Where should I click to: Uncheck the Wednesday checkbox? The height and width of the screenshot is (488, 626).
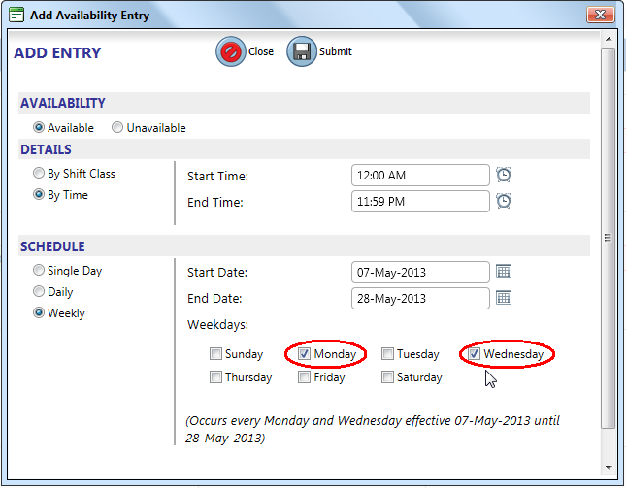click(475, 354)
